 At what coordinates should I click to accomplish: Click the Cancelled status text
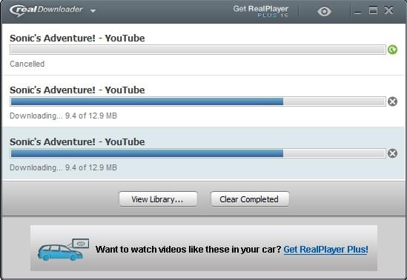click(27, 64)
